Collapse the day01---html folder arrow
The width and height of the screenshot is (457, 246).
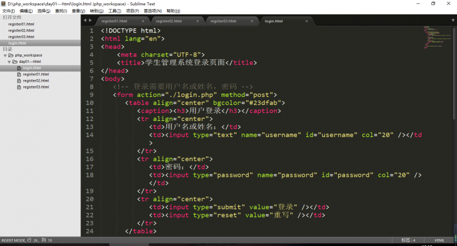9,62
